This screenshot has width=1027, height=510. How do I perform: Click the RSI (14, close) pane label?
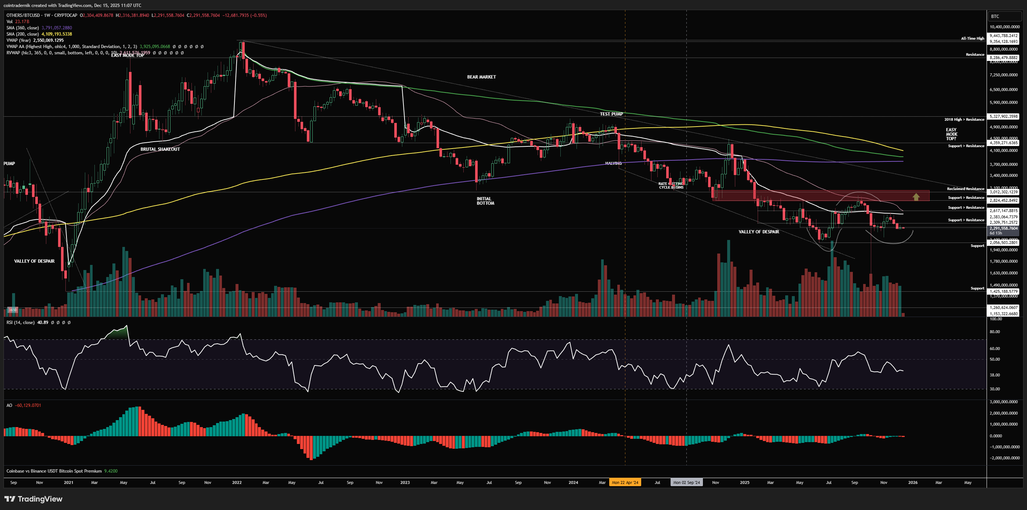tap(20, 323)
